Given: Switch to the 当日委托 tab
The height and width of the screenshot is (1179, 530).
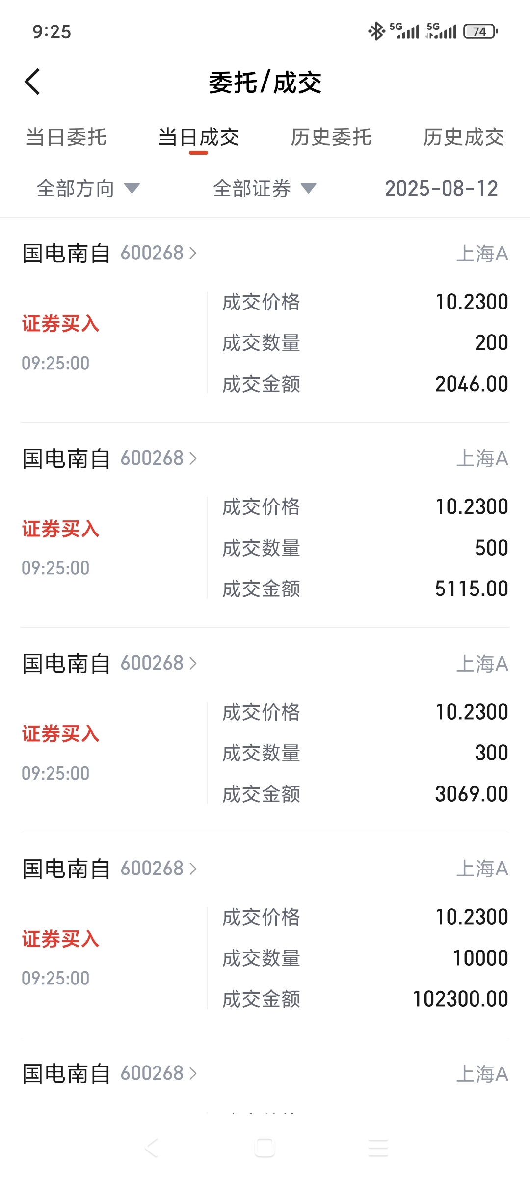Looking at the screenshot, I should tap(66, 137).
